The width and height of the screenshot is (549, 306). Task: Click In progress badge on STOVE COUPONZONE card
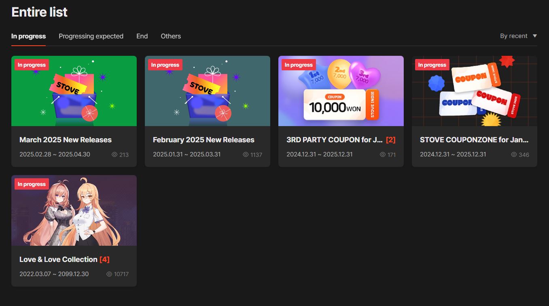pos(432,65)
